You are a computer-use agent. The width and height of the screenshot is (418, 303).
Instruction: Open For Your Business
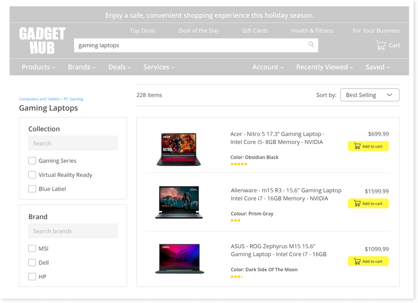(376, 31)
